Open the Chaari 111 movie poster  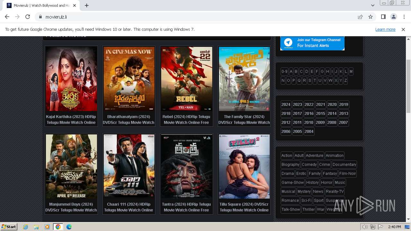[129, 166]
